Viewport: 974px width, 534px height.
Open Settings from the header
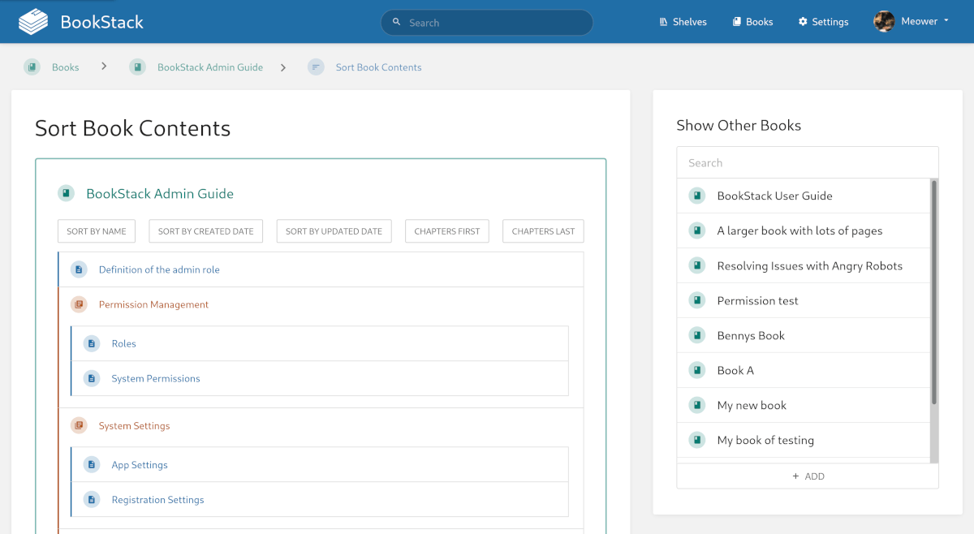[x=823, y=22]
